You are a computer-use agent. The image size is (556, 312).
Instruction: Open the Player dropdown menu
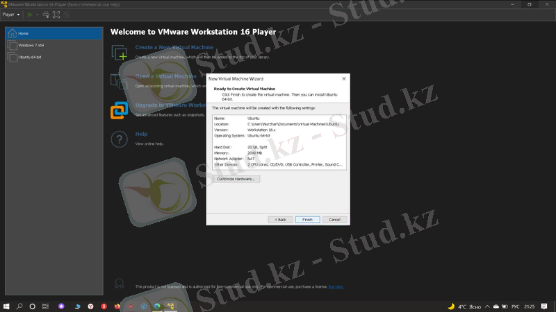click(x=10, y=15)
